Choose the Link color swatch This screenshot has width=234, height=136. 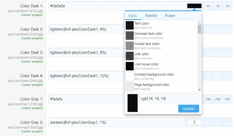(x=130, y=56)
